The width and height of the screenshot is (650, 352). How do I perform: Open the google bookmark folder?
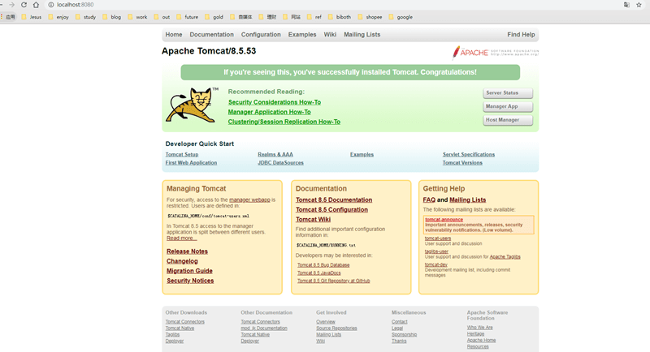[401, 17]
